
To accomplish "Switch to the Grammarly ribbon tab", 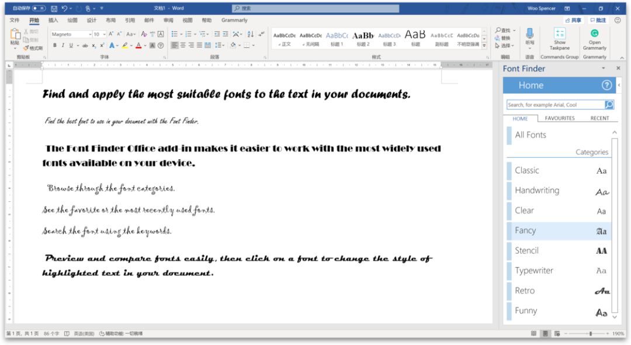I will (234, 20).
